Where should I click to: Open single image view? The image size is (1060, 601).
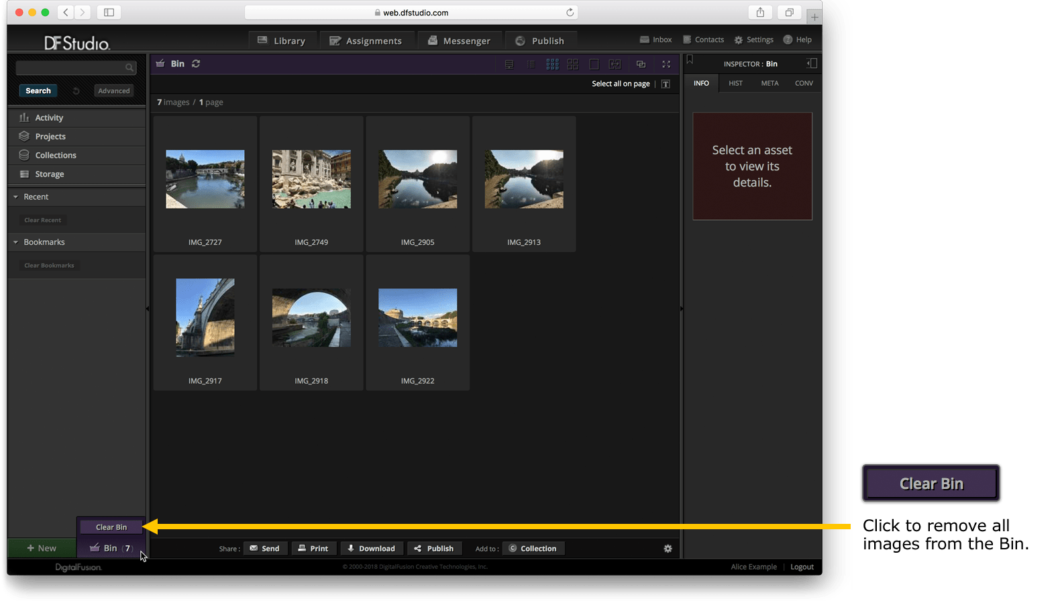tap(594, 64)
